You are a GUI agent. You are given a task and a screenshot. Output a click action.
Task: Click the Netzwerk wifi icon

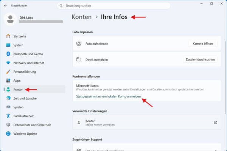(8, 63)
